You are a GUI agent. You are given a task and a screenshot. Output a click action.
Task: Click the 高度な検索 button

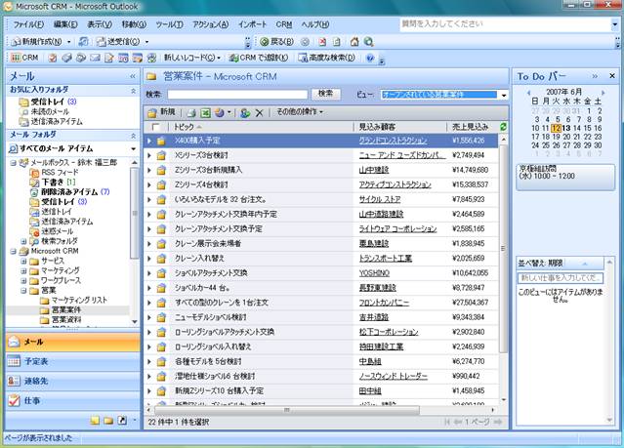coord(326,59)
